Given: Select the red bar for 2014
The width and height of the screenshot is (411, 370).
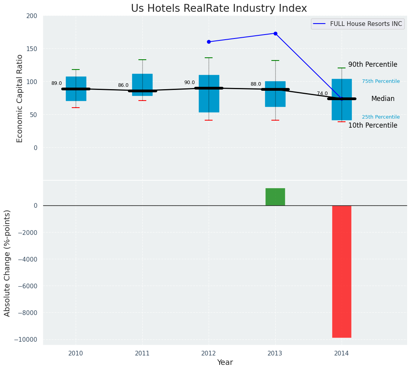Looking at the screenshot, I should pos(342,271).
